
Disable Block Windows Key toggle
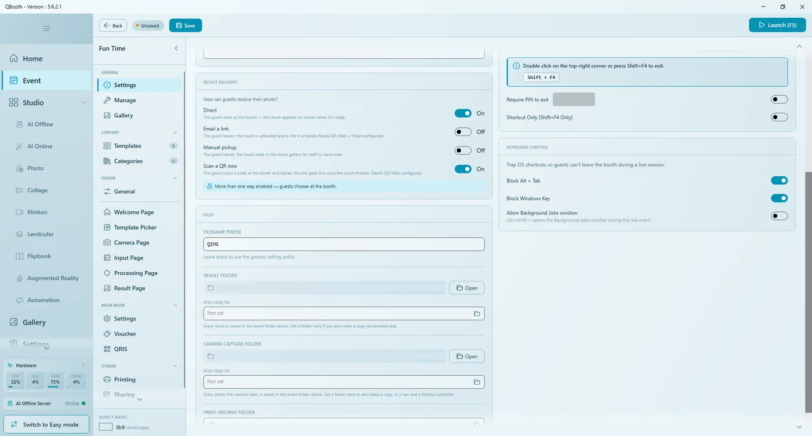(779, 198)
